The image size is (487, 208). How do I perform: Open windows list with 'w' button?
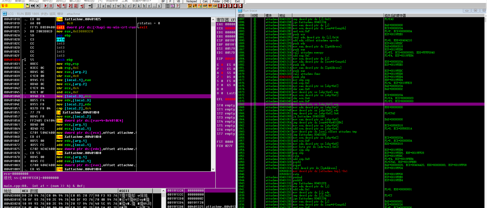[119, 6]
